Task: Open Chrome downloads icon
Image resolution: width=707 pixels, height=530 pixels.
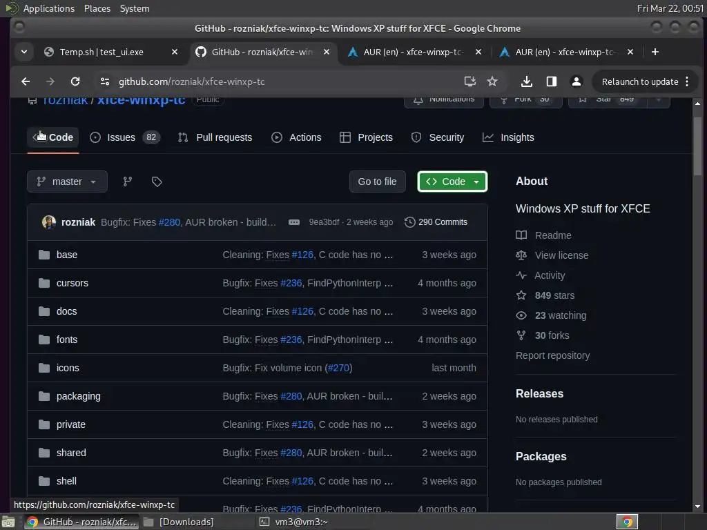Action: tap(526, 81)
